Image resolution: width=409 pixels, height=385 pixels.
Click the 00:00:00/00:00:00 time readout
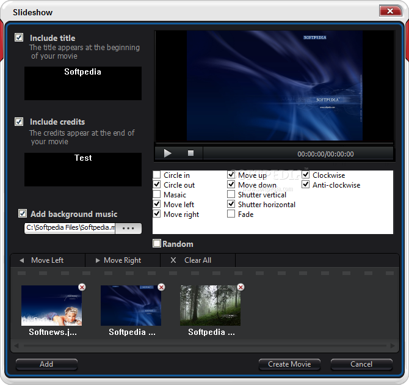(325, 154)
